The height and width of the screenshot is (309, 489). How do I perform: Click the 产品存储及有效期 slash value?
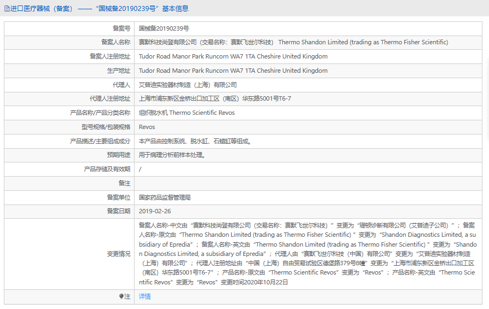[140, 170]
